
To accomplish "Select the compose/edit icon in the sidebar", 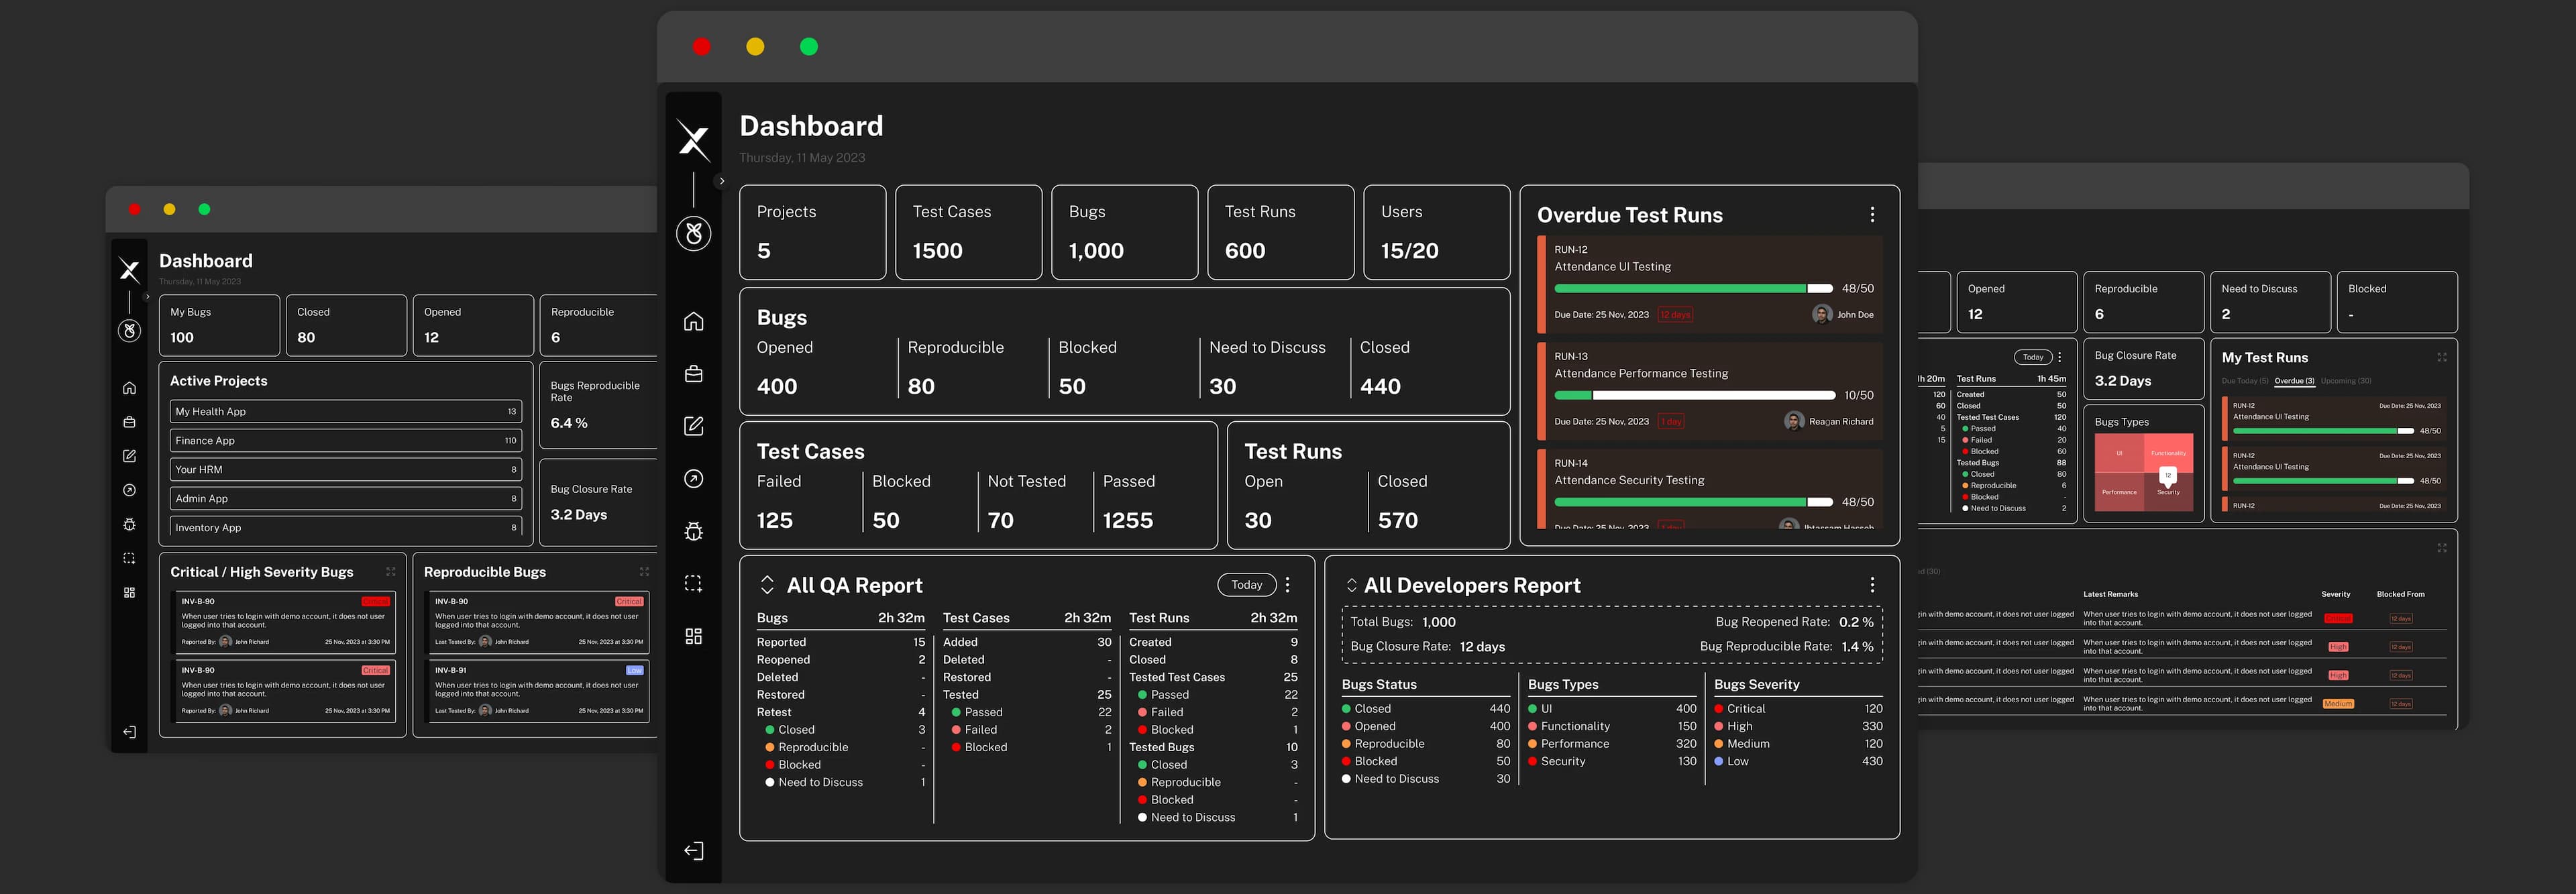I will 694,426.
